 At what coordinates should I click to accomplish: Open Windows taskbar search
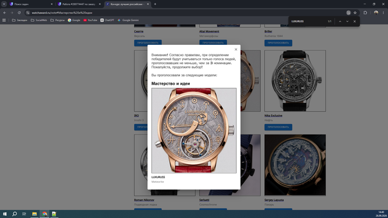pos(15,214)
